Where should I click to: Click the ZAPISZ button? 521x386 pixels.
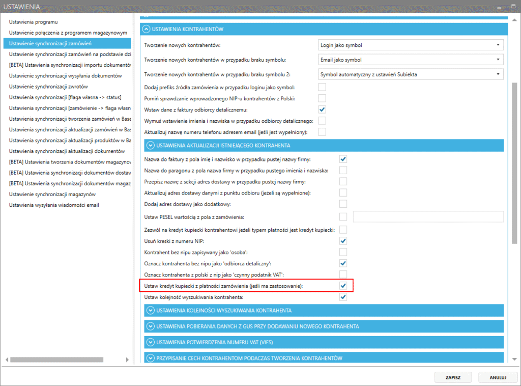pyautogui.click(x=454, y=377)
